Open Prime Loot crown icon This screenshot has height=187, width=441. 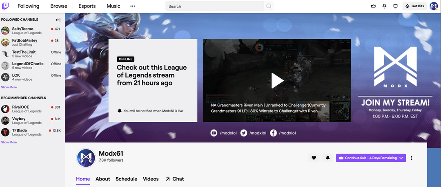[373, 6]
